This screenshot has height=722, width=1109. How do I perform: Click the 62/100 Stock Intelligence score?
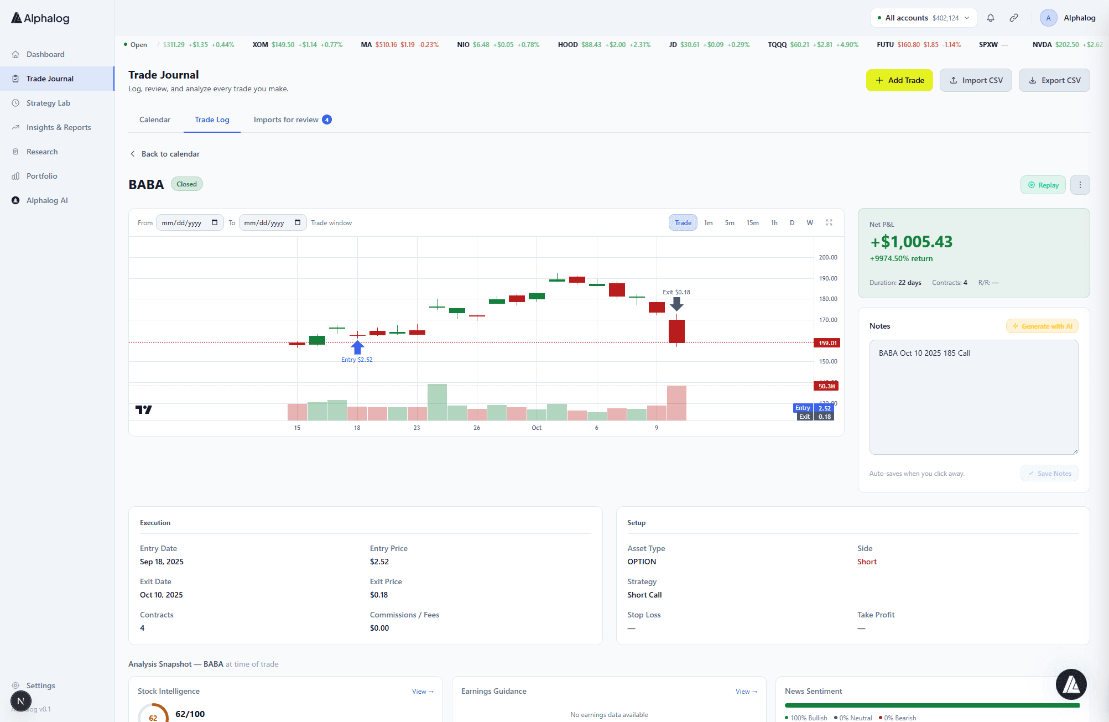tap(190, 714)
